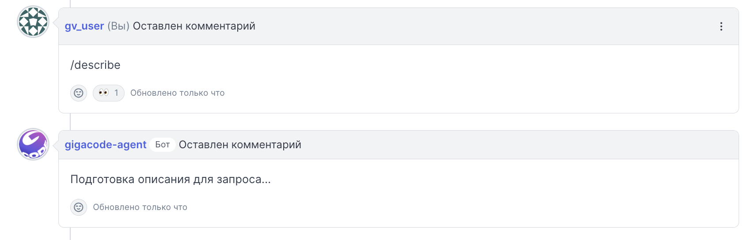Viewport: 751px width, 240px height.
Task: Click the Бот badge next to gigacode-agent
Action: click(163, 145)
